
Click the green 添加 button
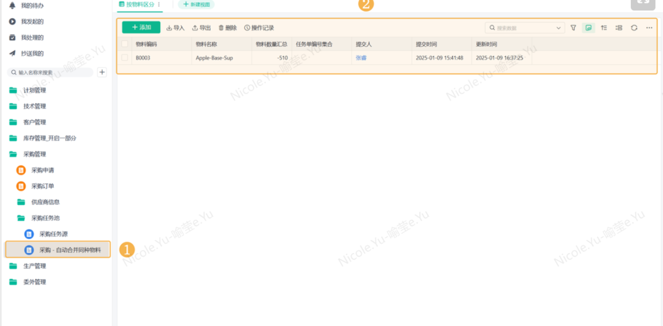[x=141, y=28]
